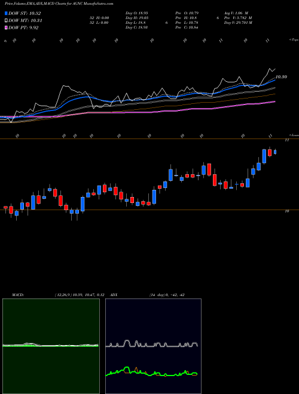The width and height of the screenshot is (299, 394).
Task: Click the 'Pre V: 5.782 M' value
Action: [x=238, y=18]
